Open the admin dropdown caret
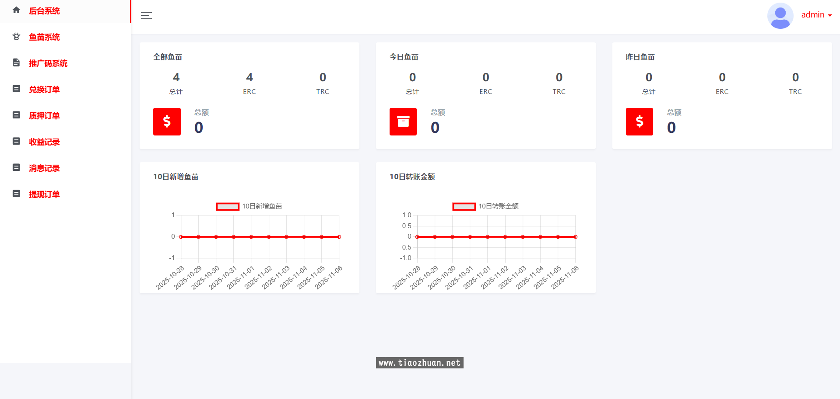This screenshot has height=399, width=840. (x=829, y=15)
